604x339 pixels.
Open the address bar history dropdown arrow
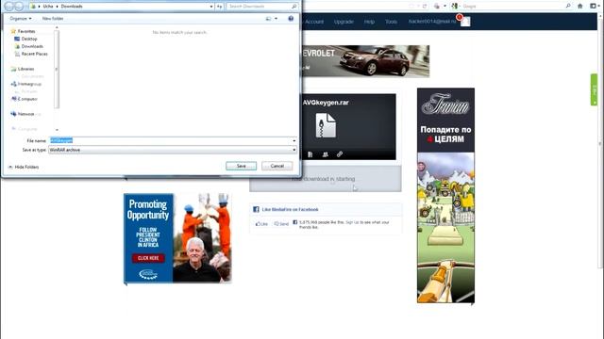point(211,7)
